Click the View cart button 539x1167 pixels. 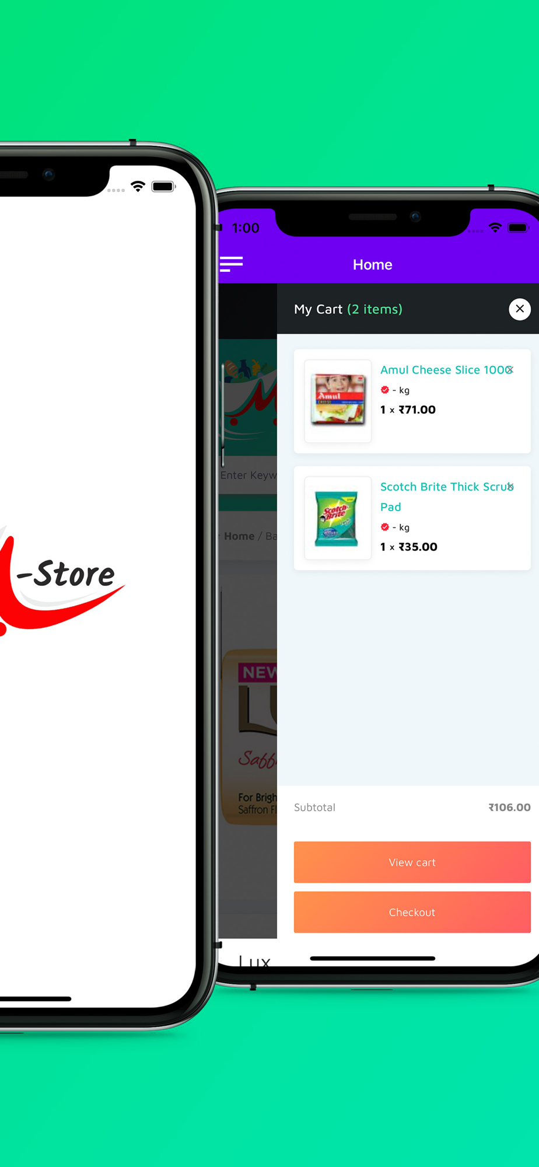tap(412, 862)
